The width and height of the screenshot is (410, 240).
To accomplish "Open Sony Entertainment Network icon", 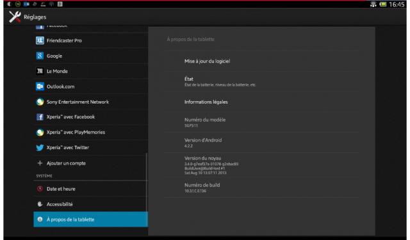I will pyautogui.click(x=40, y=102).
